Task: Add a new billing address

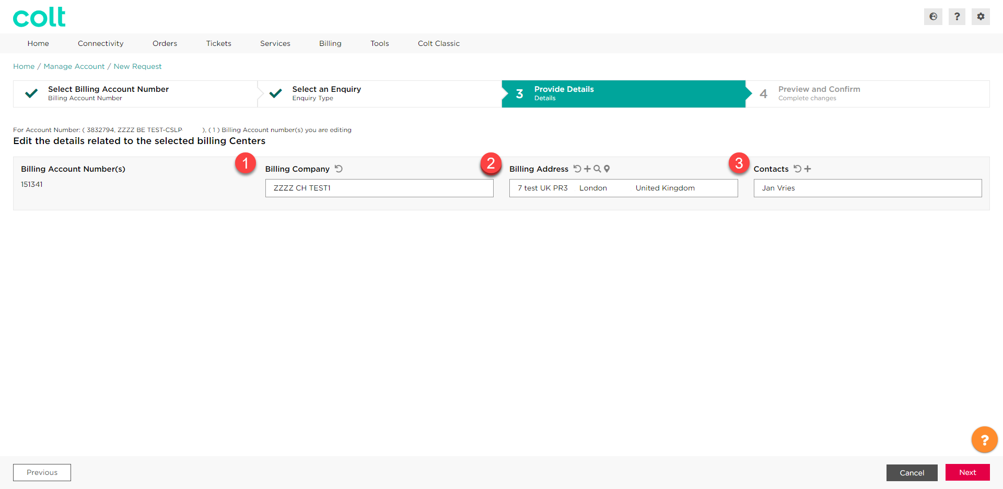Action: click(x=587, y=169)
